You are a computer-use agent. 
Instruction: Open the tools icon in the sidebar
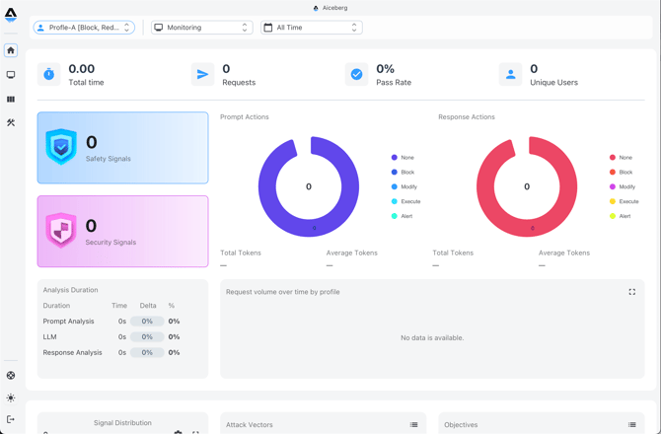point(11,123)
